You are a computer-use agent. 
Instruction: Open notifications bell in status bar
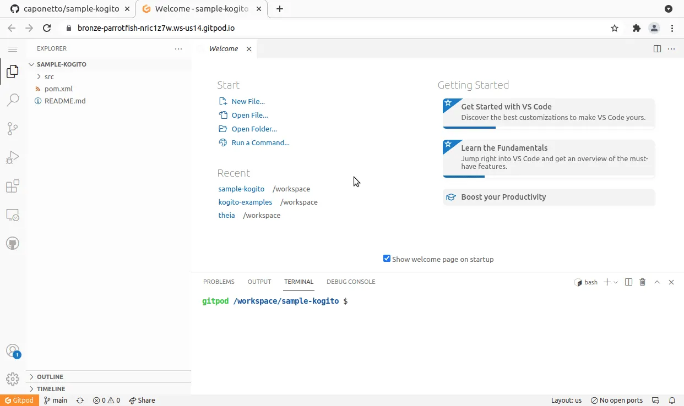(x=672, y=400)
